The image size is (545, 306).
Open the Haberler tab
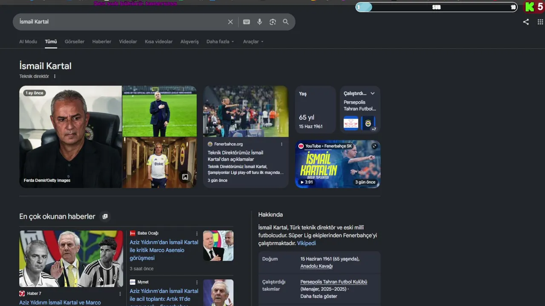[102, 42]
